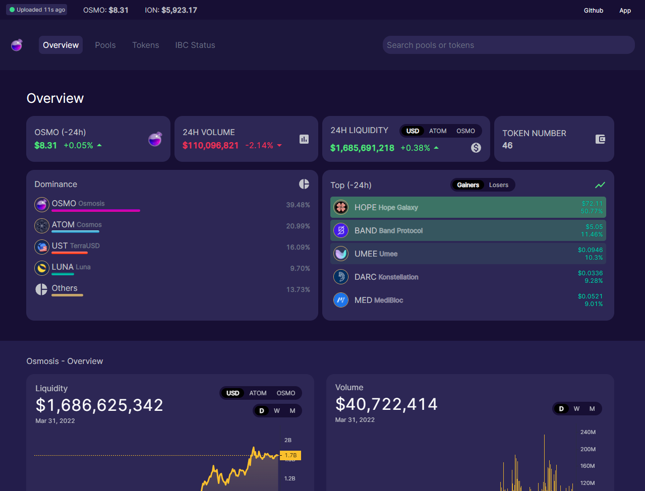Screen dimensions: 645x491
Task: Open the Pools tab
Action: coord(105,45)
